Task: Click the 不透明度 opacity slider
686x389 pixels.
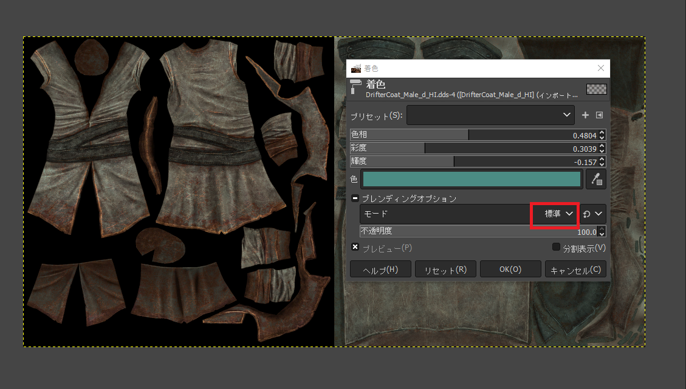Action: point(479,231)
